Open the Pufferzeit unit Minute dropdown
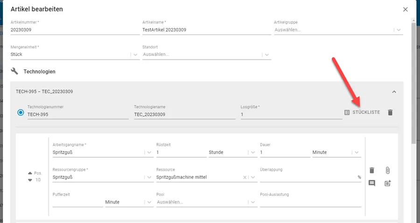The width and height of the screenshot is (420, 223). [x=149, y=202]
